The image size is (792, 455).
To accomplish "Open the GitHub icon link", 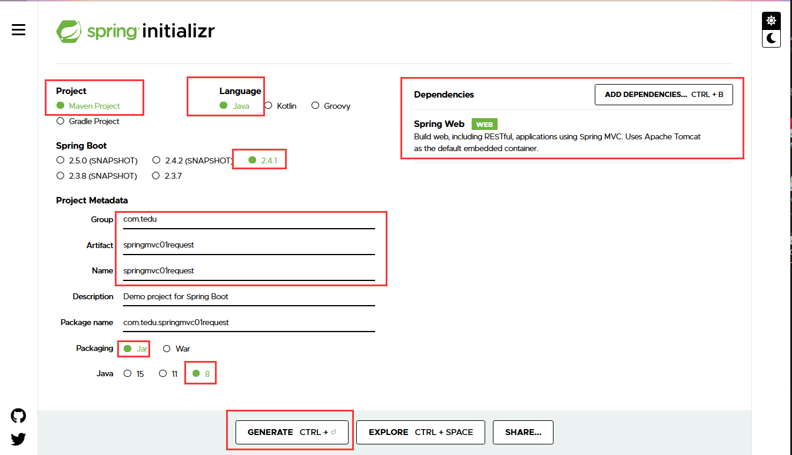I will click(19, 416).
